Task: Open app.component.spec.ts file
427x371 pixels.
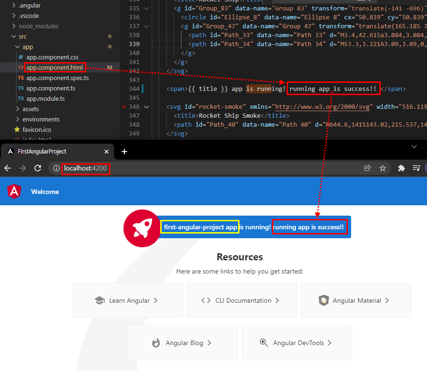Action: (x=57, y=78)
